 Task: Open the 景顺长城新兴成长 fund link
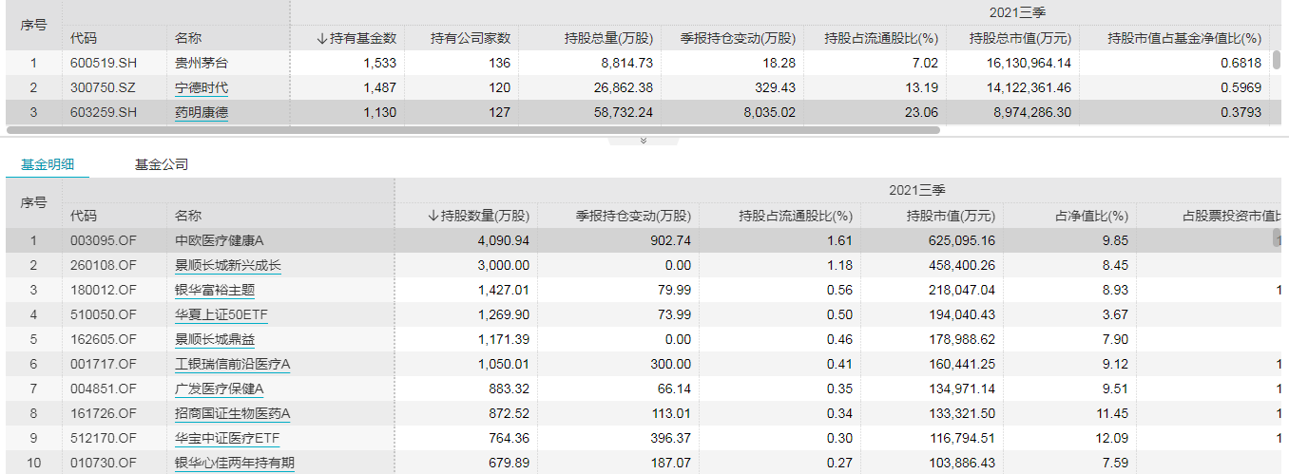(228, 265)
